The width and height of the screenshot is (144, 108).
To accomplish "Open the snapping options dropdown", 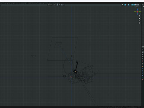I will click(x=59, y=5).
